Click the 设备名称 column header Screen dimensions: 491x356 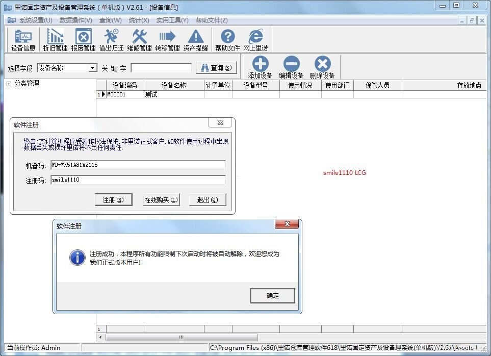tap(174, 85)
